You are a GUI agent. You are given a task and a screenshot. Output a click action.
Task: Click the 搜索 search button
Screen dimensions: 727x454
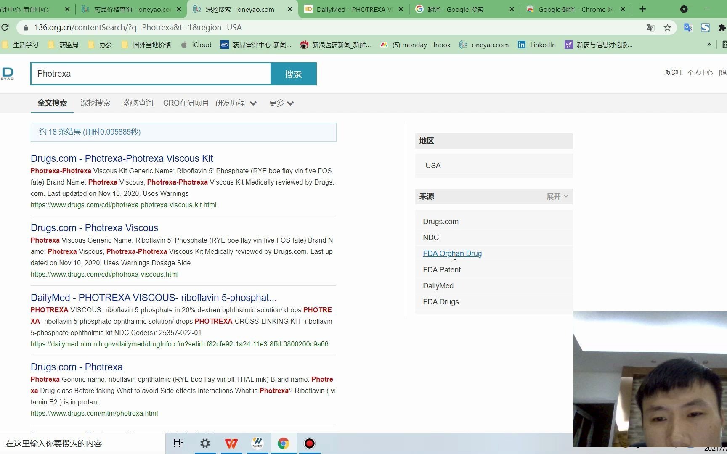[x=293, y=74]
